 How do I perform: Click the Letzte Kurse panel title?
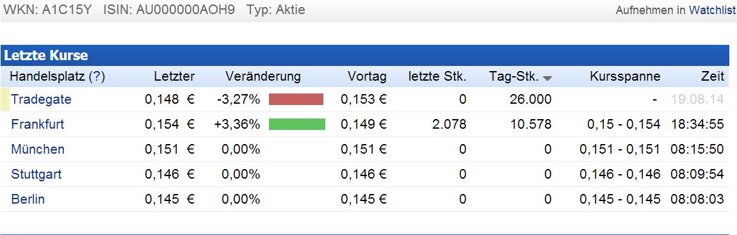[46, 56]
